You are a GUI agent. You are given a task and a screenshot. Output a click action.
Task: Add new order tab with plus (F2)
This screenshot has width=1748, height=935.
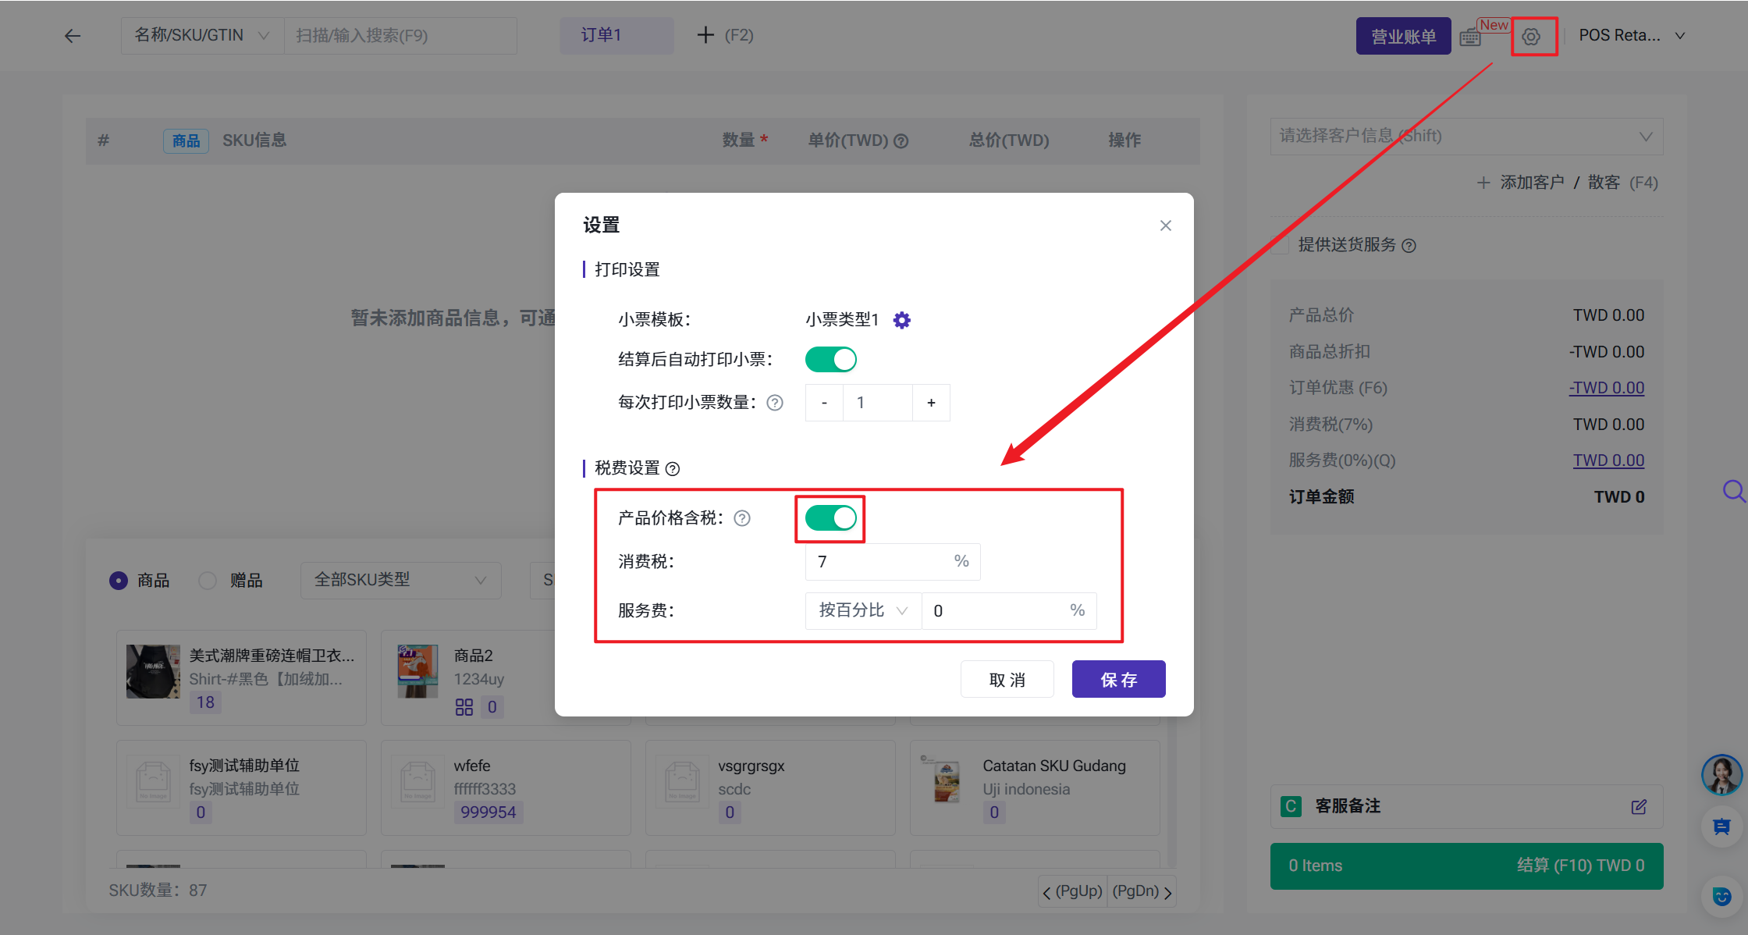(x=705, y=36)
